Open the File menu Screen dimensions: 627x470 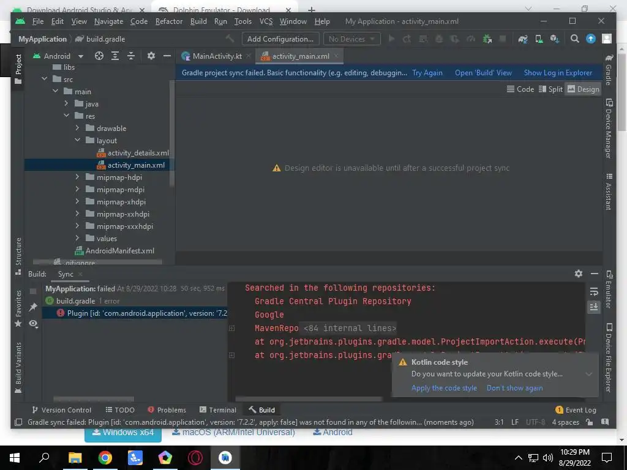tap(37, 21)
